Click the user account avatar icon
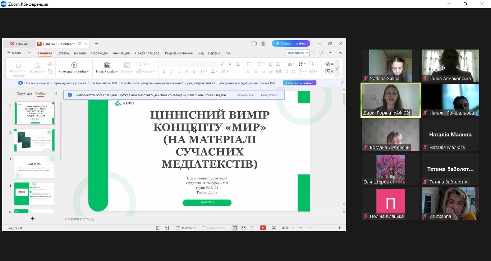Screen dimensions: 491x261 click(263, 43)
